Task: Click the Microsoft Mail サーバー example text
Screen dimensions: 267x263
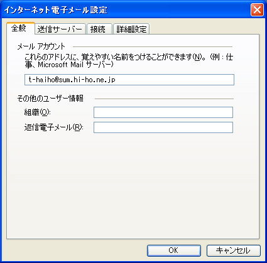Action: 75,65
